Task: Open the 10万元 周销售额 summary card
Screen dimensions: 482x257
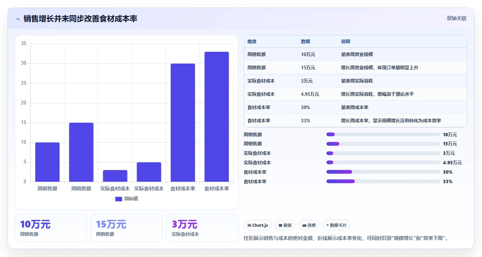Action: [x=51, y=228]
